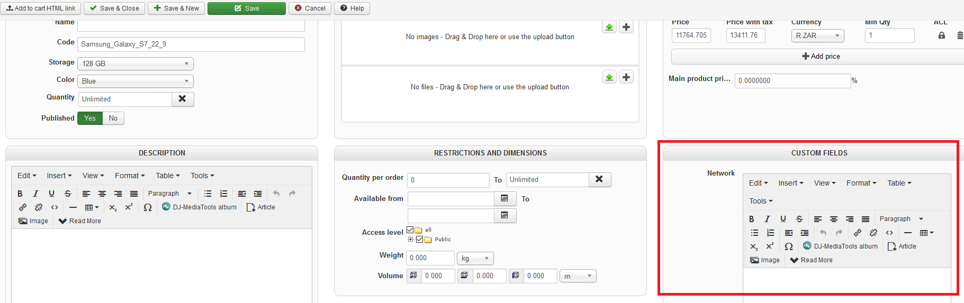Click the ACL lock icon in the price row
The width and height of the screenshot is (964, 303).
[x=941, y=35]
